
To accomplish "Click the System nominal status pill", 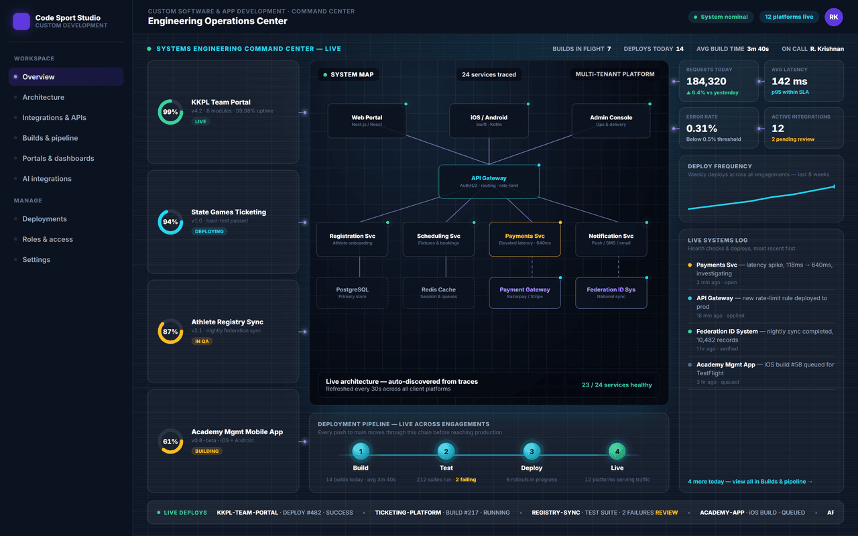I will (x=721, y=17).
